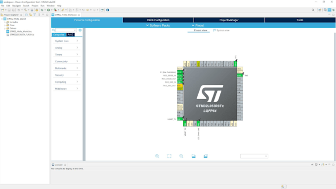Expand the Core folder
Image resolution: width=336 pixels, height=189 pixels.
(x=5, y=25)
